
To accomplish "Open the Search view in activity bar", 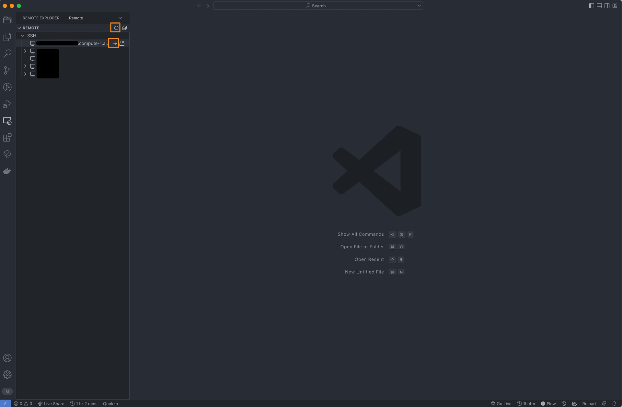I will click(x=7, y=53).
